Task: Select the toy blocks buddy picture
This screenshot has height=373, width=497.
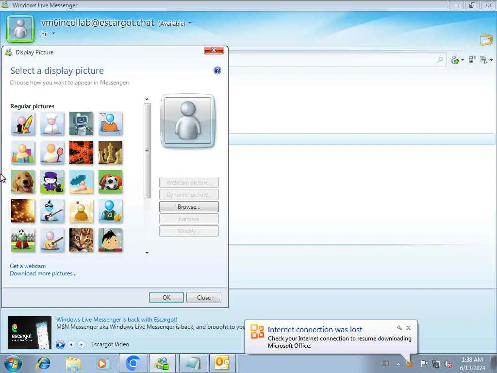Action: coord(23,153)
